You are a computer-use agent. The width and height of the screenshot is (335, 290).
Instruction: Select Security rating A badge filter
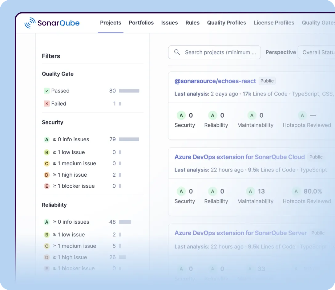pyautogui.click(x=46, y=139)
